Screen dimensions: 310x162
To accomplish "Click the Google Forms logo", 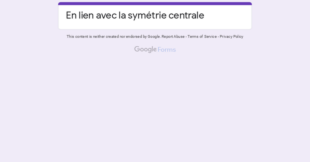I will 155,49.
